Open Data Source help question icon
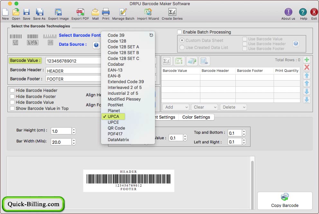The height and width of the screenshot is (214, 319). (x=96, y=45)
